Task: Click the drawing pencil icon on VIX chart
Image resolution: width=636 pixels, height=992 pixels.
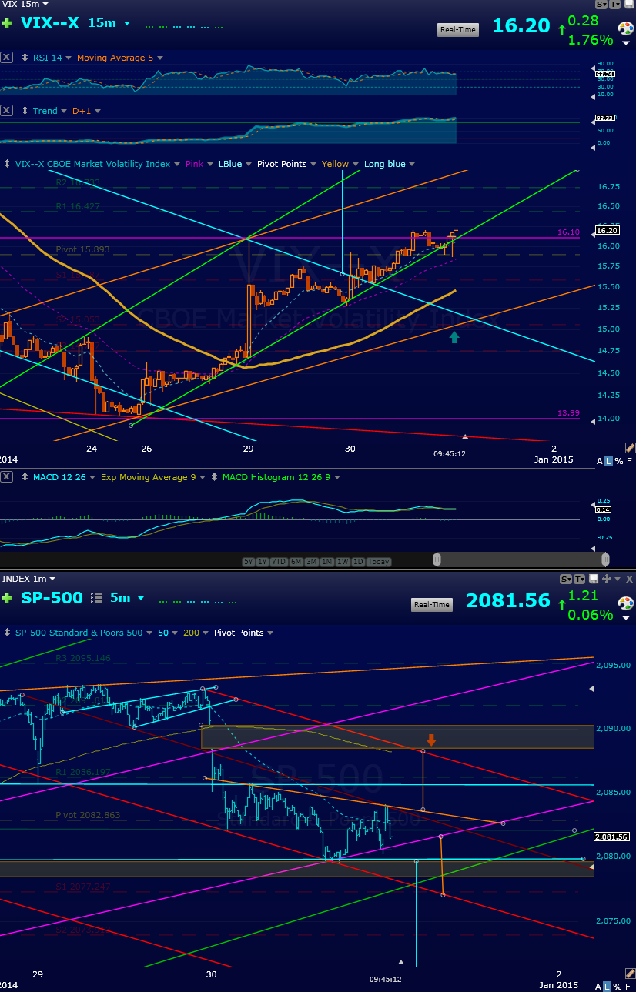Action: (630, 447)
